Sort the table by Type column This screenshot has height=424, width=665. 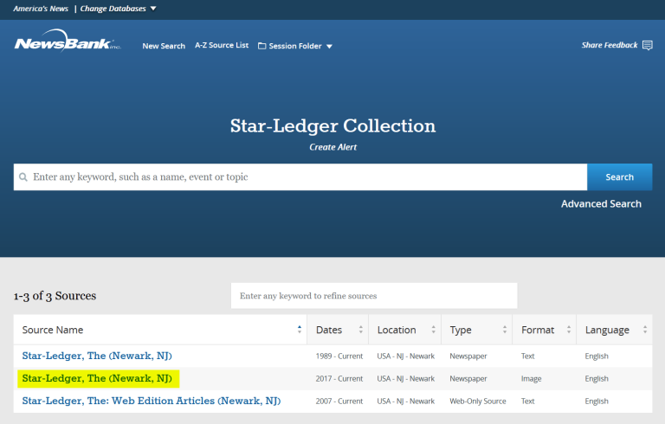[x=504, y=330]
